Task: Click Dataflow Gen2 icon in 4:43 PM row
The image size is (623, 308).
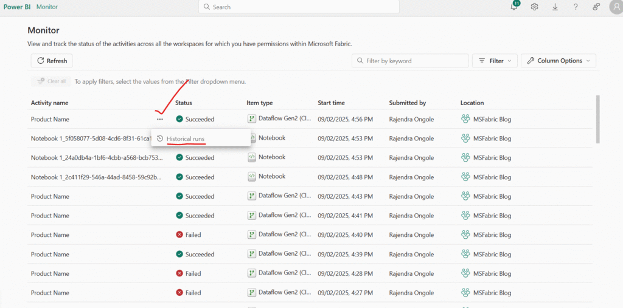Action: [251, 196]
